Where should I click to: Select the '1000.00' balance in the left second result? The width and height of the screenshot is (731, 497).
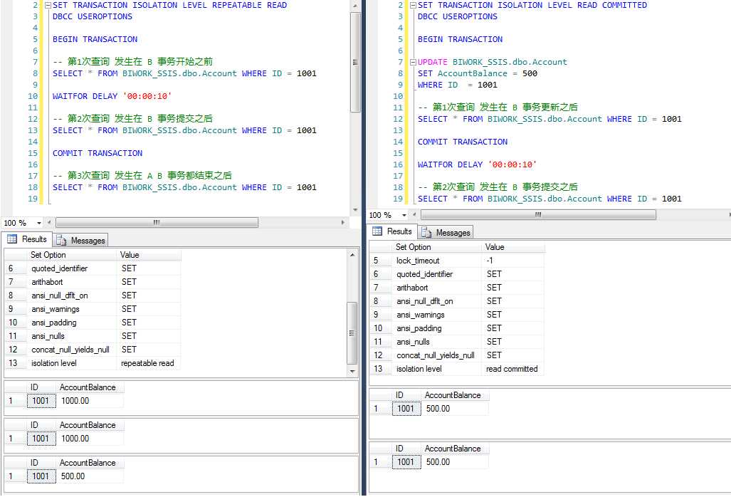(90, 439)
